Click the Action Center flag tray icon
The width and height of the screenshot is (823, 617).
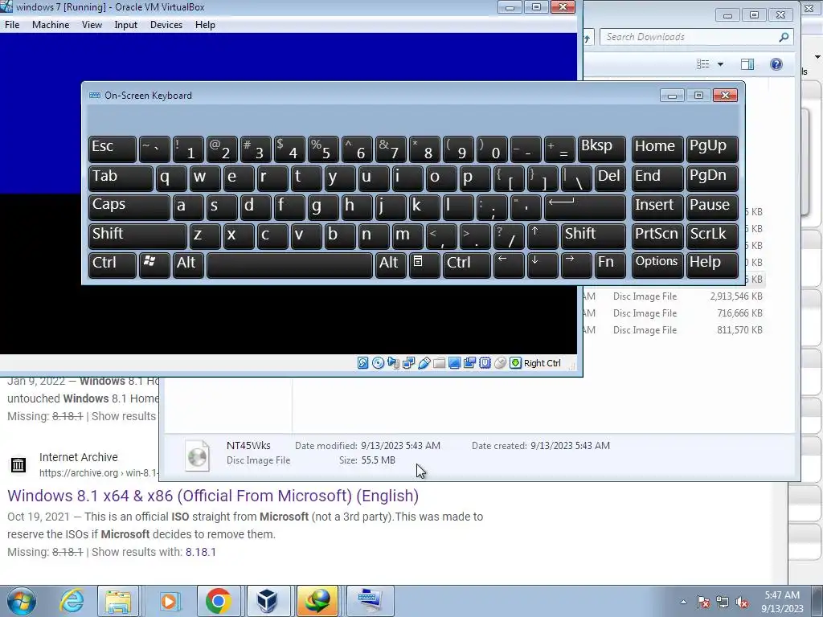703,603
